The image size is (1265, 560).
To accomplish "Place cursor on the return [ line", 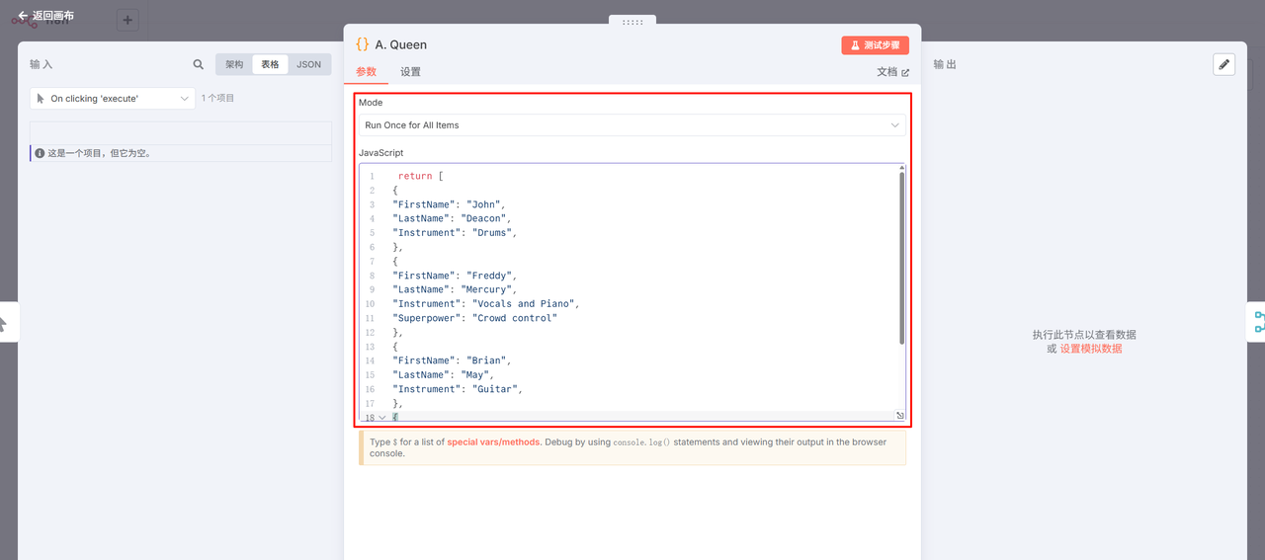I will (421, 176).
